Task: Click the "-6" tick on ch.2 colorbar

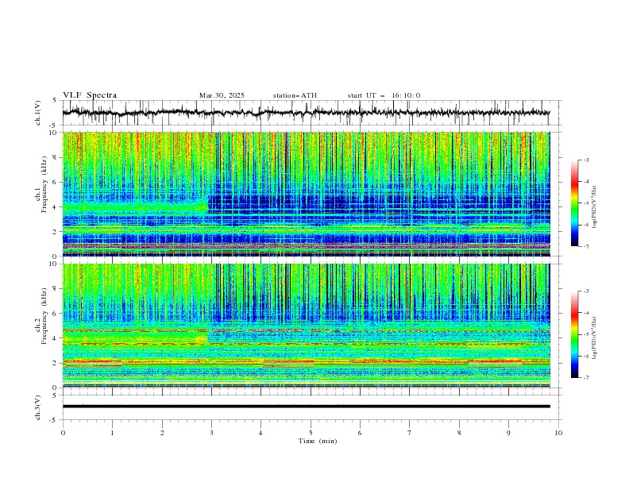Action: coord(586,356)
